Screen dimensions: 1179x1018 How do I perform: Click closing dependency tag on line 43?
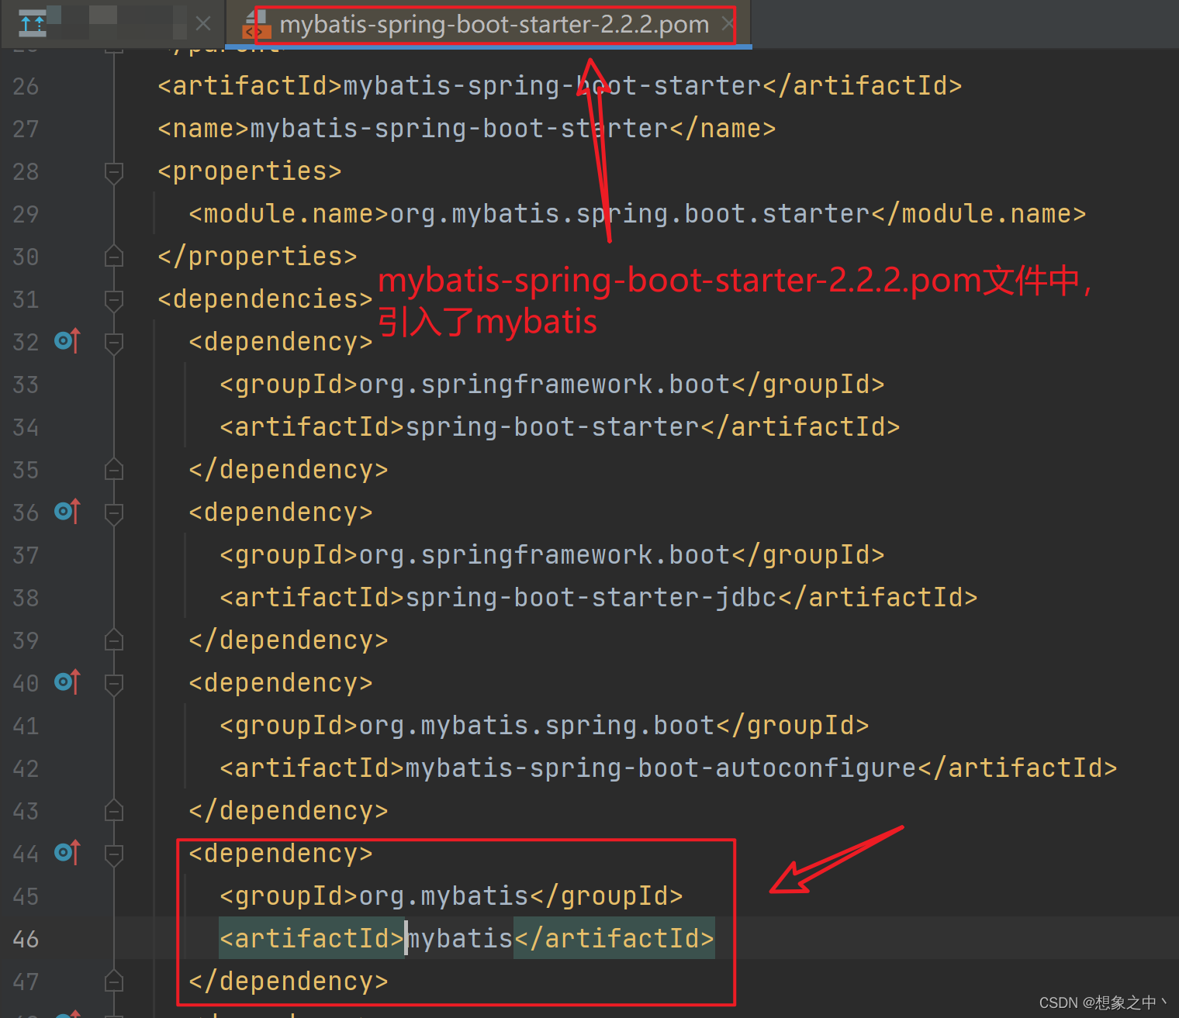(289, 811)
